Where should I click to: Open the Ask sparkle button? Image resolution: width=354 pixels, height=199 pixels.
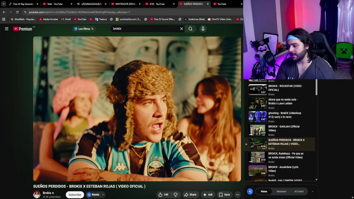coord(208,195)
